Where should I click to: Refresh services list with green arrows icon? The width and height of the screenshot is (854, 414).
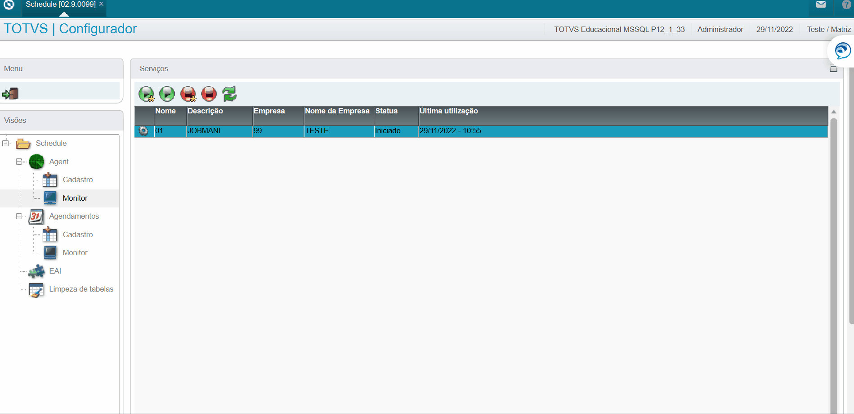coord(229,94)
